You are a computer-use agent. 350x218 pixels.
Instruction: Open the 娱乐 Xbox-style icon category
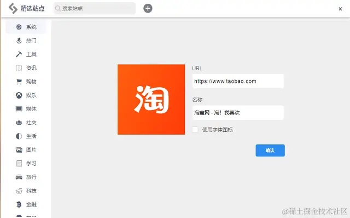click(x=19, y=95)
